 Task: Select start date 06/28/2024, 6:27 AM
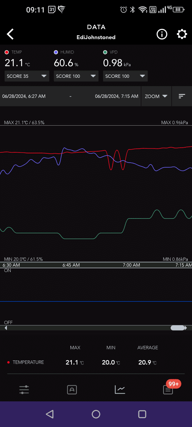(x=24, y=96)
